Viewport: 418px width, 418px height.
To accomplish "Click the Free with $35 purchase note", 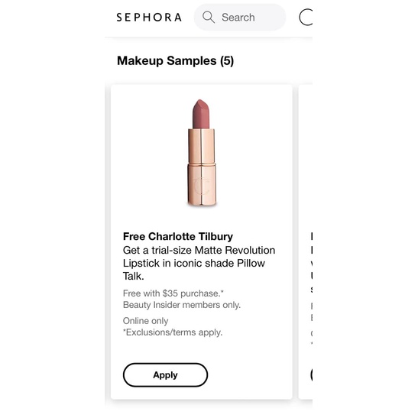I will click(173, 293).
